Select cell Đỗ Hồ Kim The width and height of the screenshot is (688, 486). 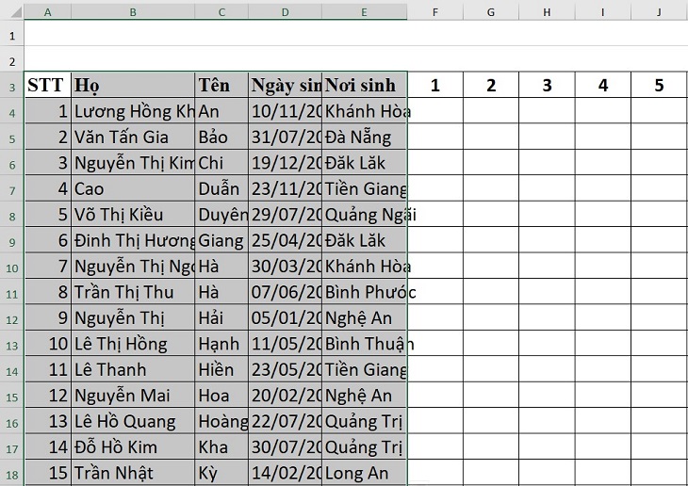click(133, 447)
